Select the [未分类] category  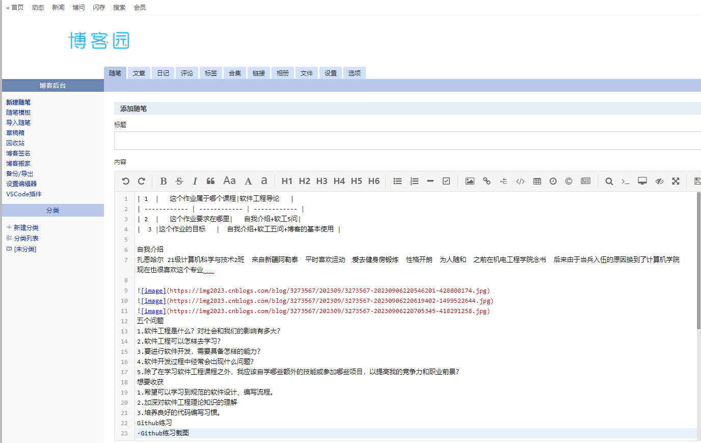click(x=21, y=249)
